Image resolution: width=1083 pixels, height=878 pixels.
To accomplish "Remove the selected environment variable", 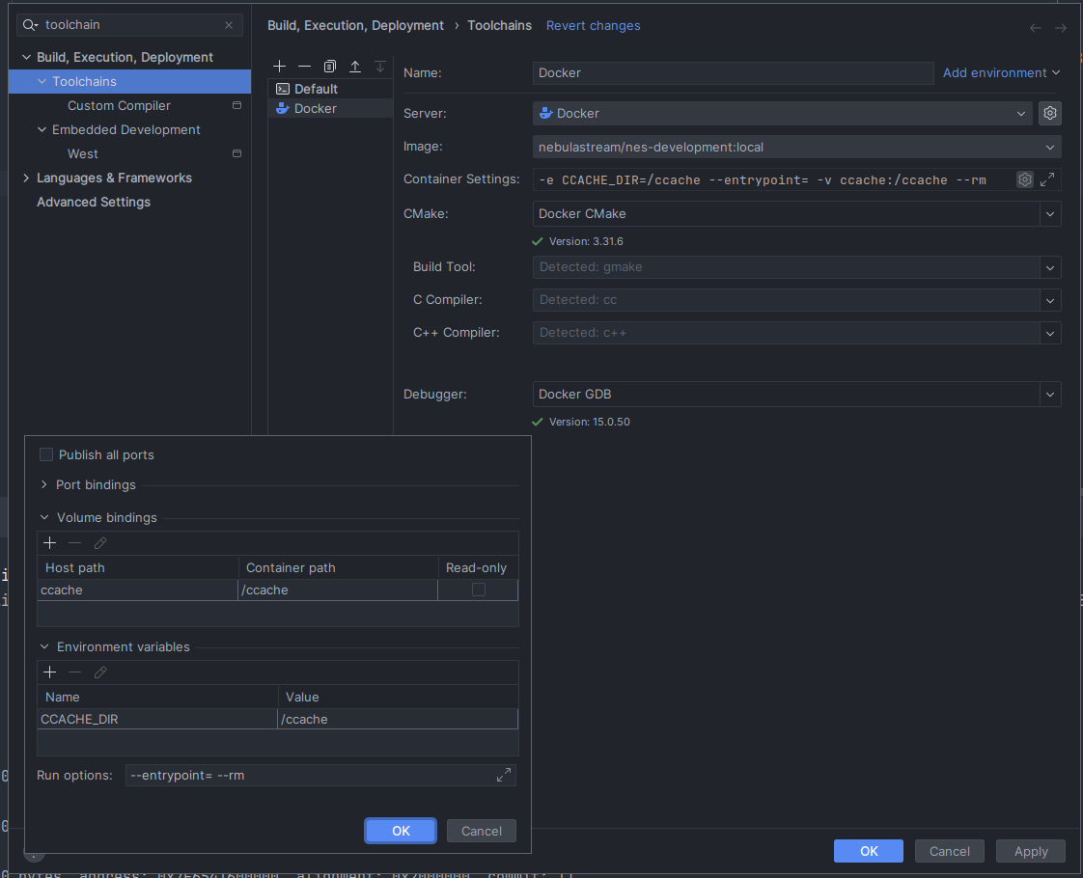I will [x=74, y=672].
